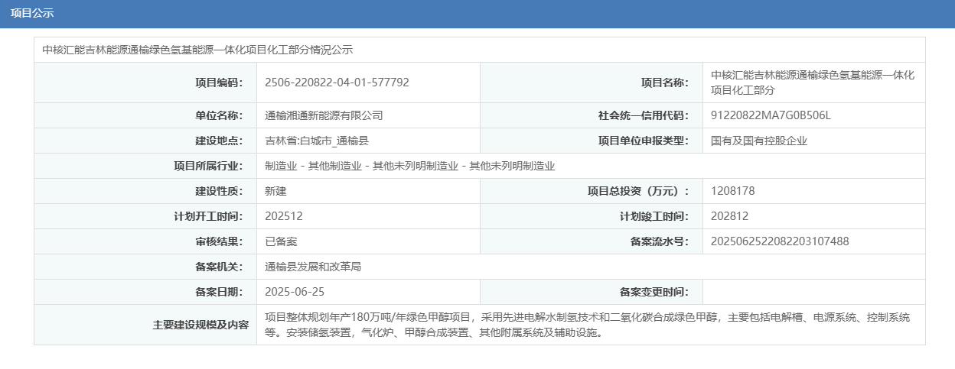Click the 已备案 review result
This screenshot has width=955, height=369.
point(281,241)
